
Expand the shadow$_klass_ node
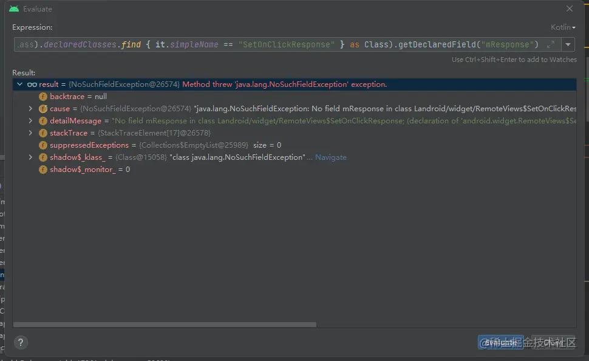point(30,157)
